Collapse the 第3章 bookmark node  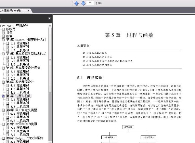[0, 68]
